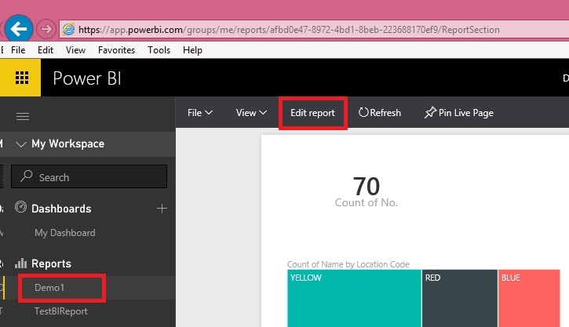Click the magnifier icon in Search box
The height and width of the screenshot is (327, 569).
(x=27, y=176)
